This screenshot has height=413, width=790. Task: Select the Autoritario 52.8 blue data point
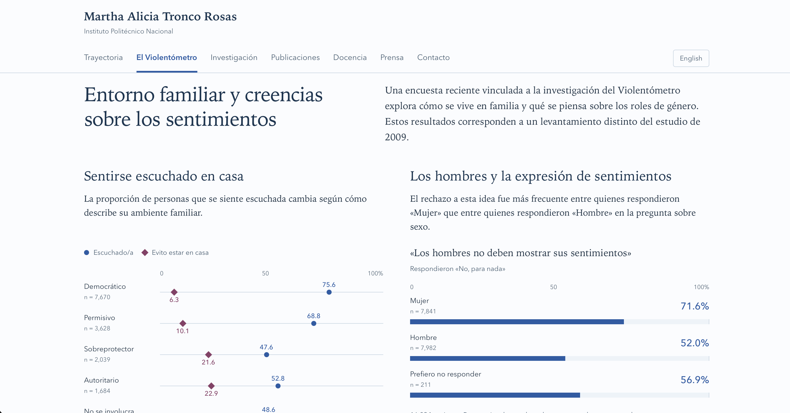tap(277, 386)
